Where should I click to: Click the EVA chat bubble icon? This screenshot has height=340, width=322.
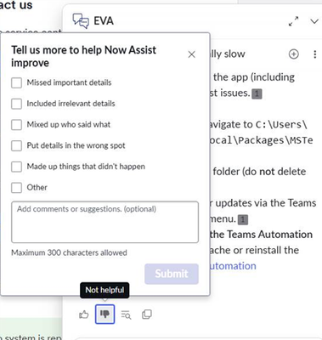click(81, 21)
